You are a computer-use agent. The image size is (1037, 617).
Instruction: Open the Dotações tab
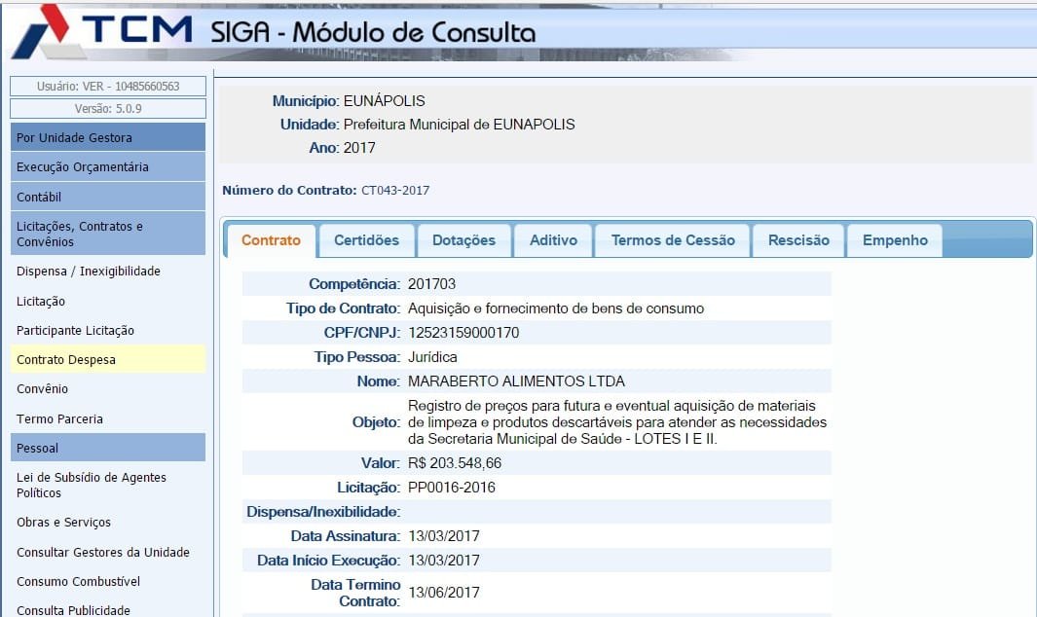point(463,240)
